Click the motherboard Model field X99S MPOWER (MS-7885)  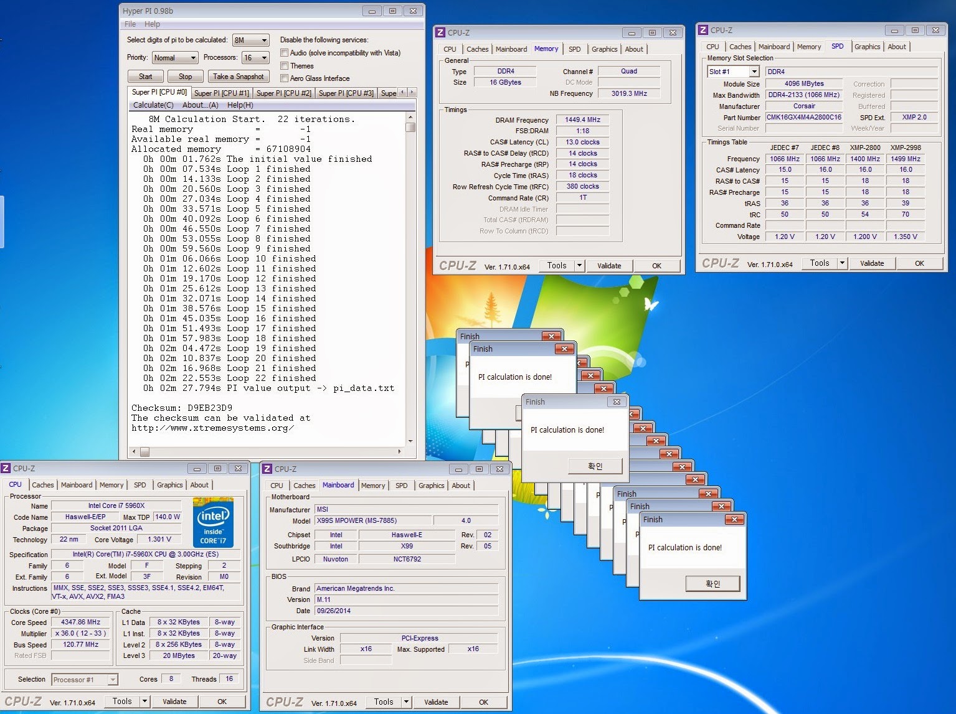(x=372, y=520)
